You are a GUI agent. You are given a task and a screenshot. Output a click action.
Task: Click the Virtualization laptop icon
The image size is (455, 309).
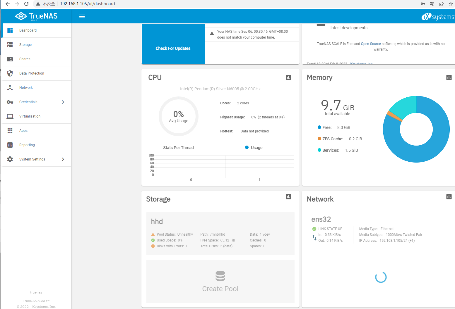pyautogui.click(x=10, y=116)
